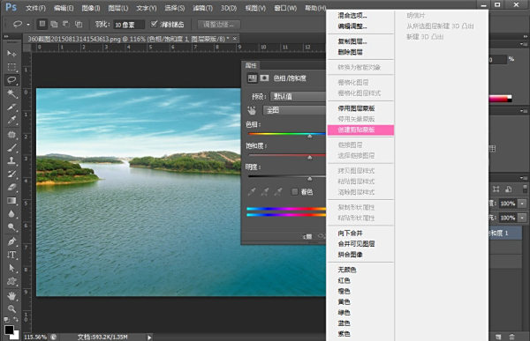Select the Spot Healing Brush tool

click(x=11, y=134)
